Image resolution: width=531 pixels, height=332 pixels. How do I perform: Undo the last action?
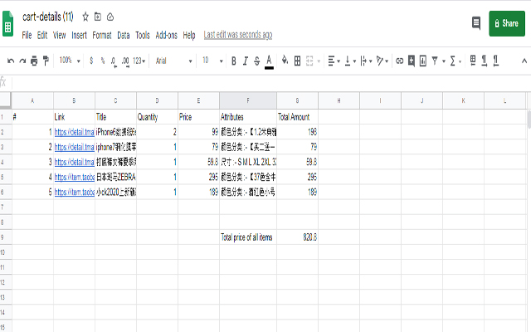[11, 61]
